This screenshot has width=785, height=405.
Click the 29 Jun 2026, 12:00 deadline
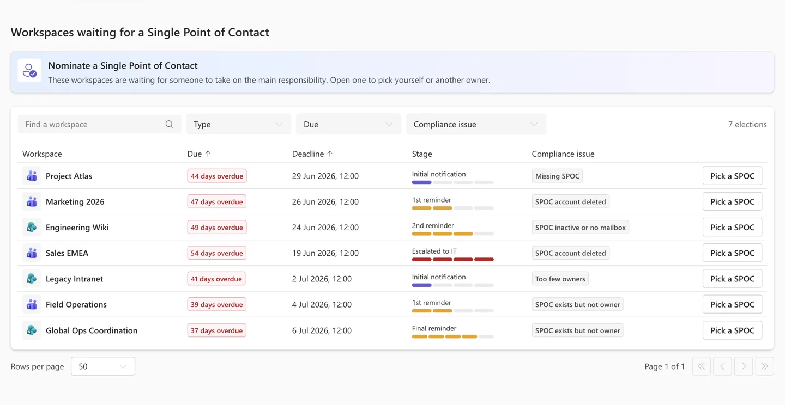[325, 176]
